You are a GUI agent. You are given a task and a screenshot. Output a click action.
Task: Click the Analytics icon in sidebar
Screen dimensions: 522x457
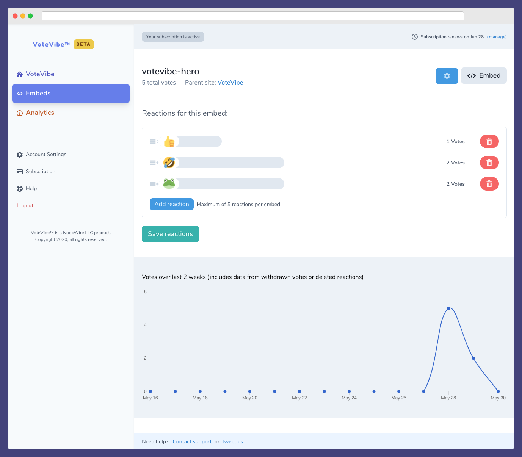(x=20, y=113)
